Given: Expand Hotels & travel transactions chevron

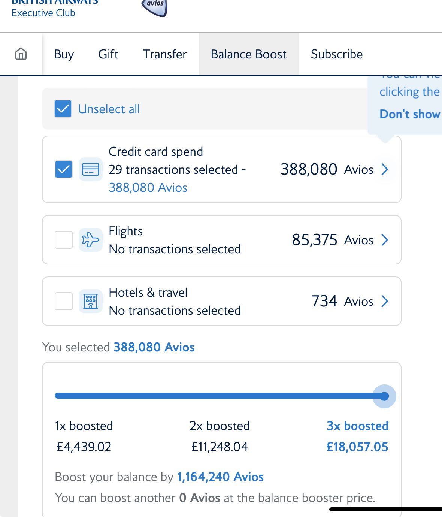Looking at the screenshot, I should coord(385,301).
